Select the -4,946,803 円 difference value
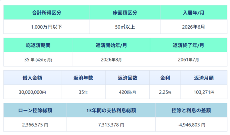Image resolution: width=230 pixels, height=135 pixels. click(191, 125)
